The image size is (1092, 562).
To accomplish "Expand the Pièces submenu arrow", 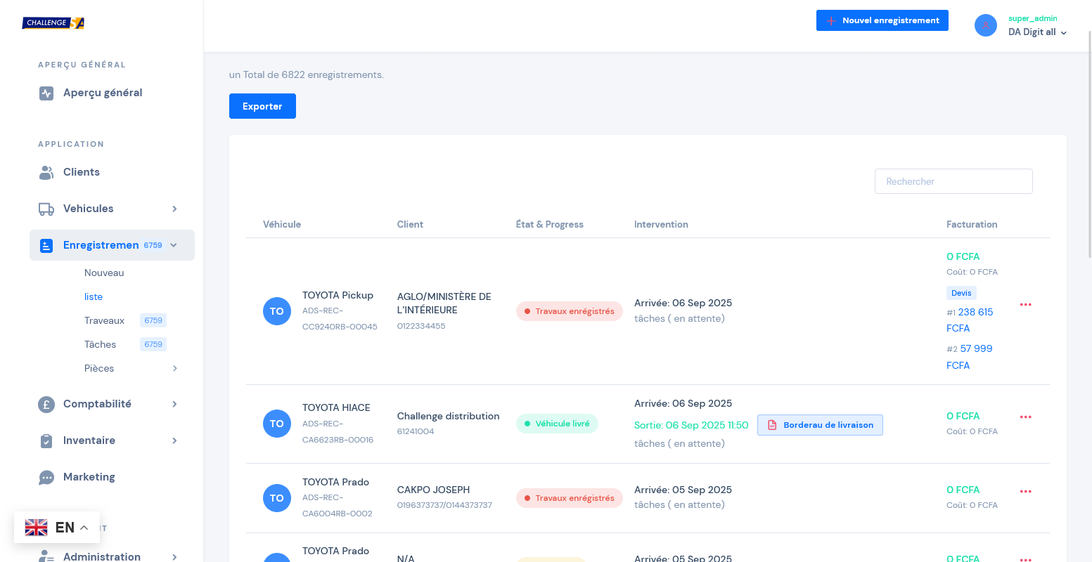I will coord(174,368).
